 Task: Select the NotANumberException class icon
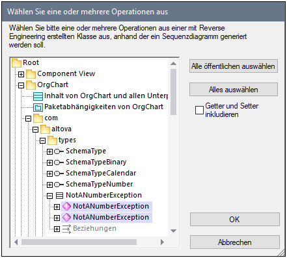pyautogui.click(x=59, y=196)
